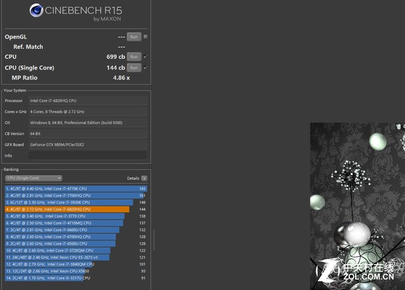The height and width of the screenshot is (290, 405).
Task: Click the Cores x GHz field value
Action: pos(88,112)
